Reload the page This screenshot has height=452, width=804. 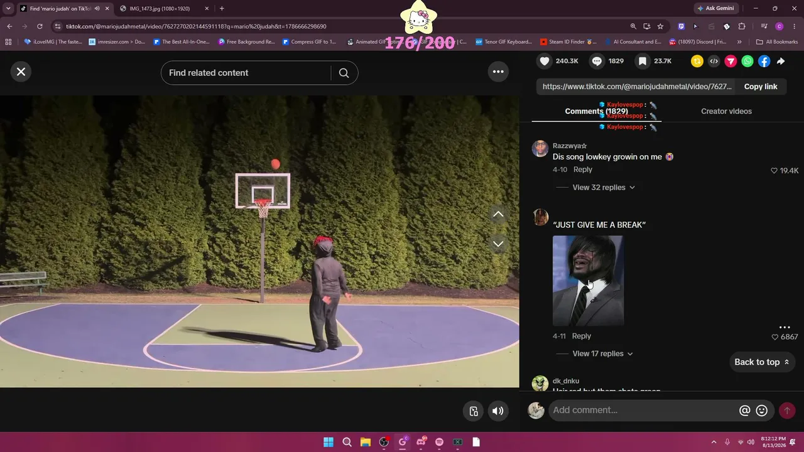click(x=40, y=26)
